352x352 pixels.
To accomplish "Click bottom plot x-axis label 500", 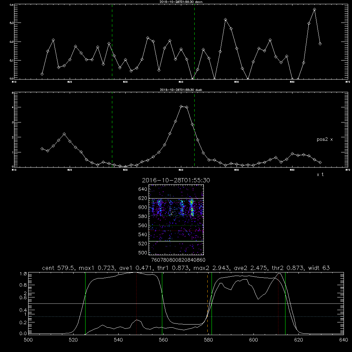I will tap(28, 340).
